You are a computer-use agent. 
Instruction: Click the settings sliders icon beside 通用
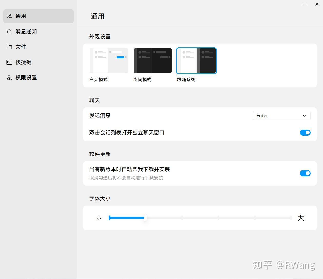click(x=9, y=16)
